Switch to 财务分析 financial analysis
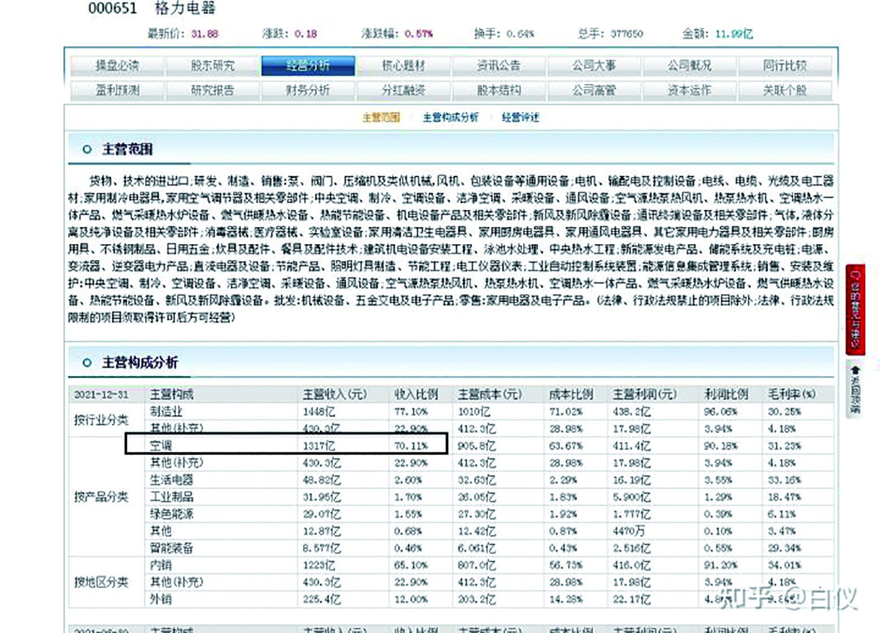This screenshot has height=633, width=880. point(308,90)
